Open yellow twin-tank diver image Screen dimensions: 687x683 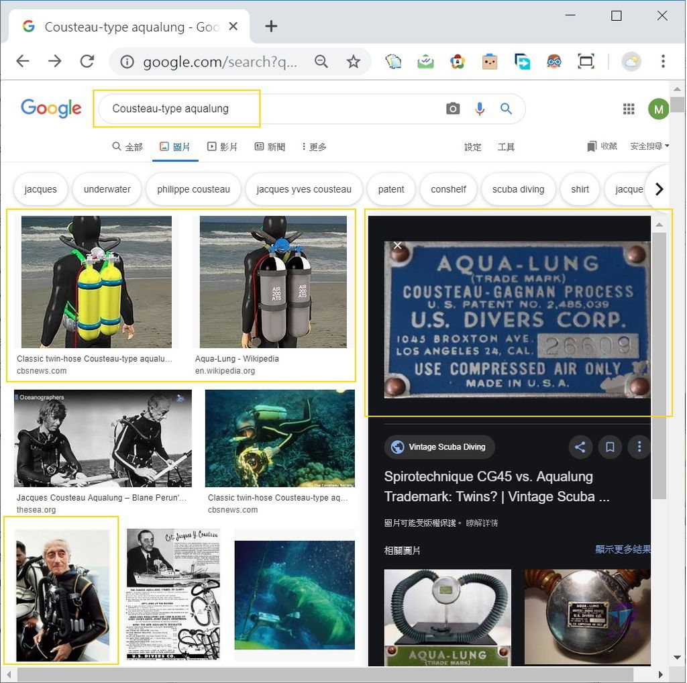97,282
